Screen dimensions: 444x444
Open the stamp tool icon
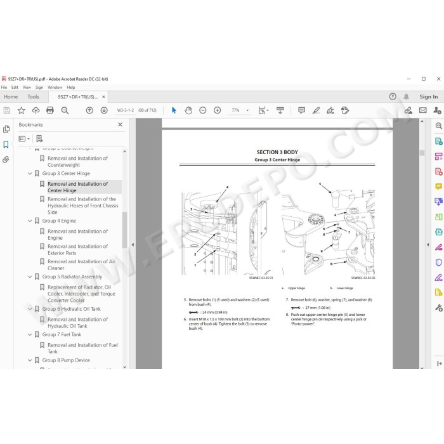[345, 110]
